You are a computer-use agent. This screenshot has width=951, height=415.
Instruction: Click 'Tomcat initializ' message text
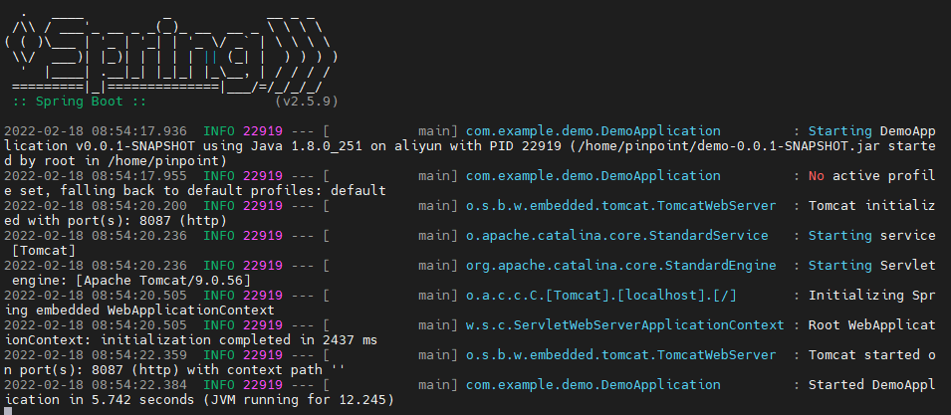click(x=872, y=205)
